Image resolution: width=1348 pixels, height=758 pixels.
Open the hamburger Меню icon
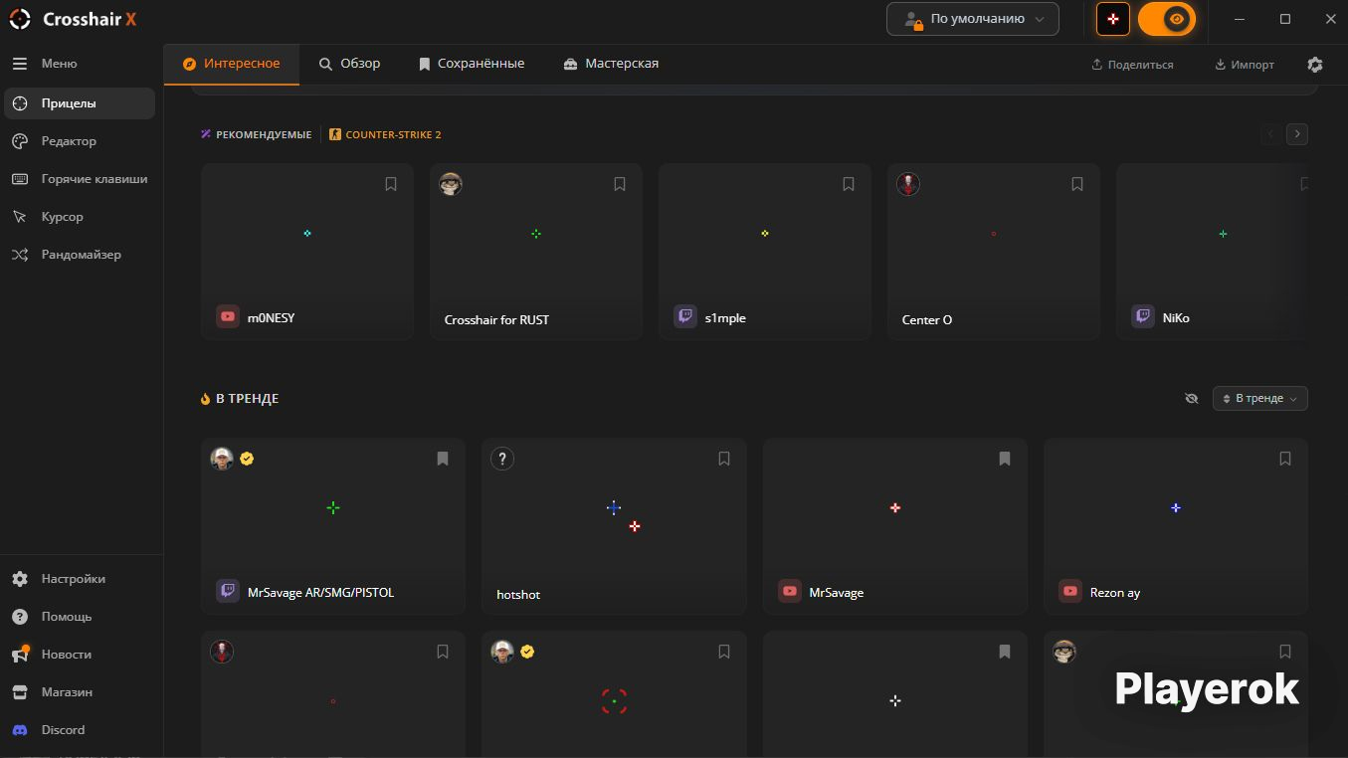(x=20, y=64)
